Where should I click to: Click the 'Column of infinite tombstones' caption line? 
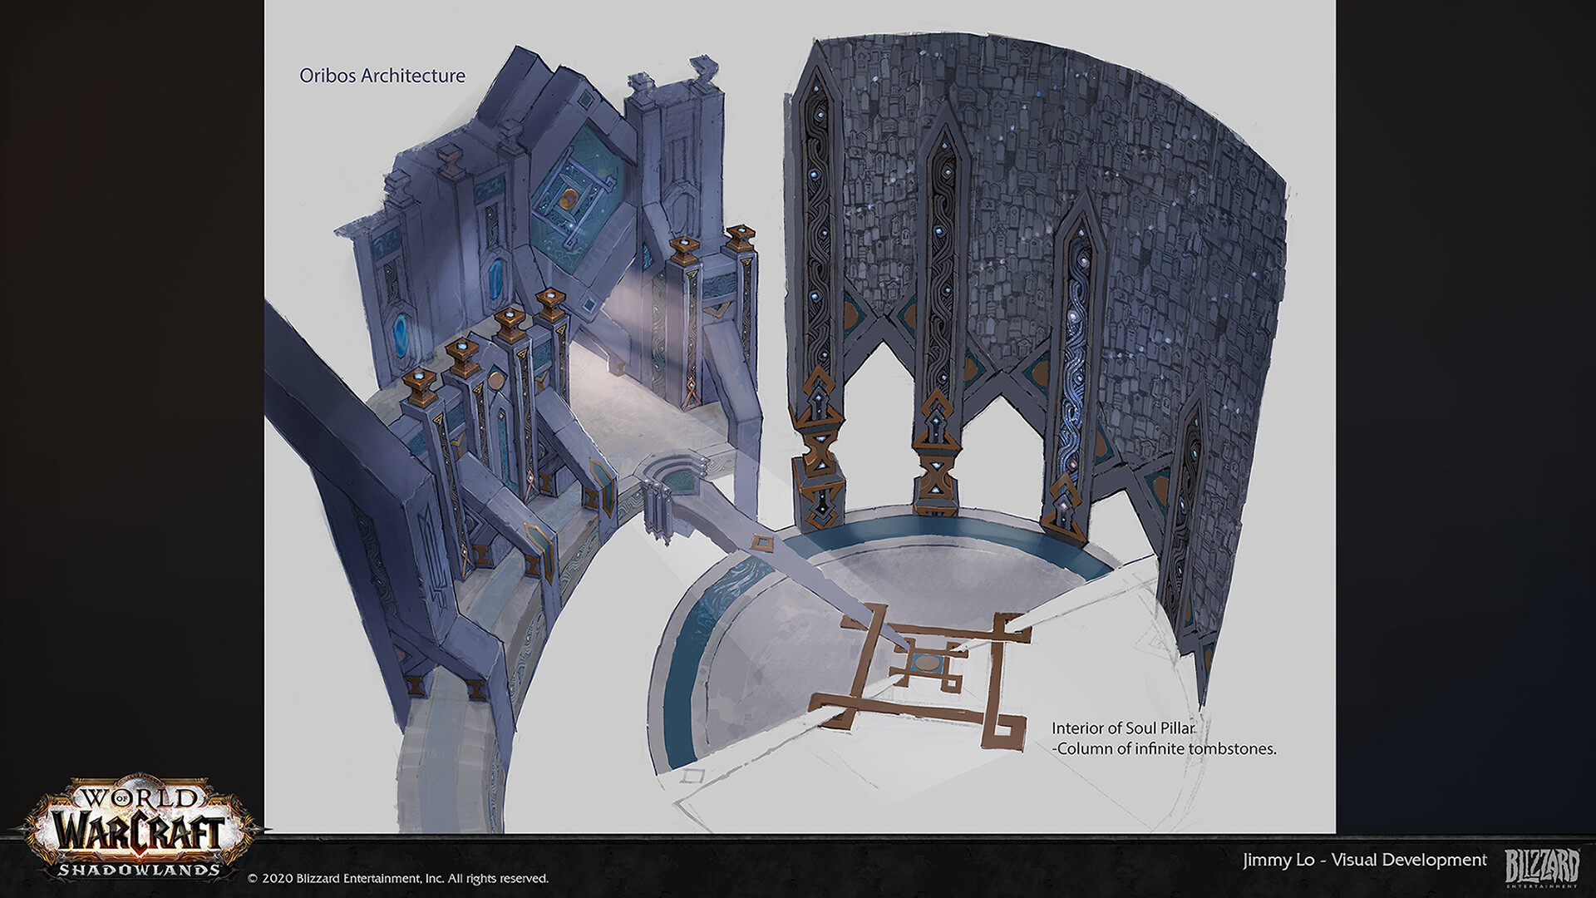(1164, 748)
